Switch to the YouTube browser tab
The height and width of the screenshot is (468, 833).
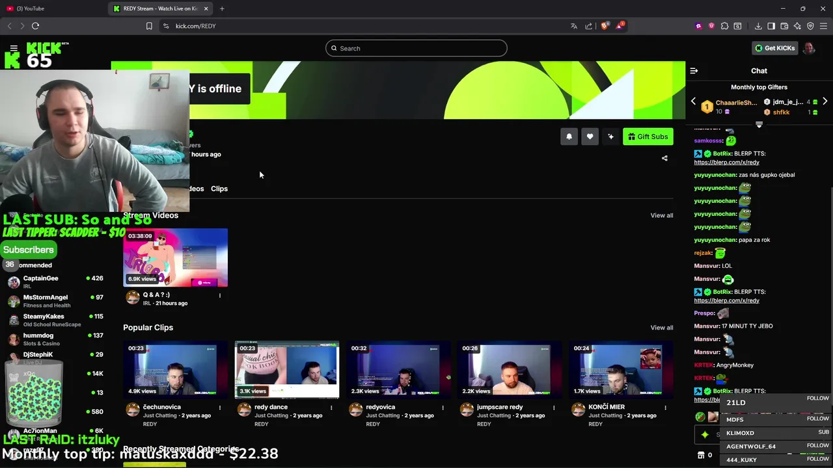pos(52,8)
